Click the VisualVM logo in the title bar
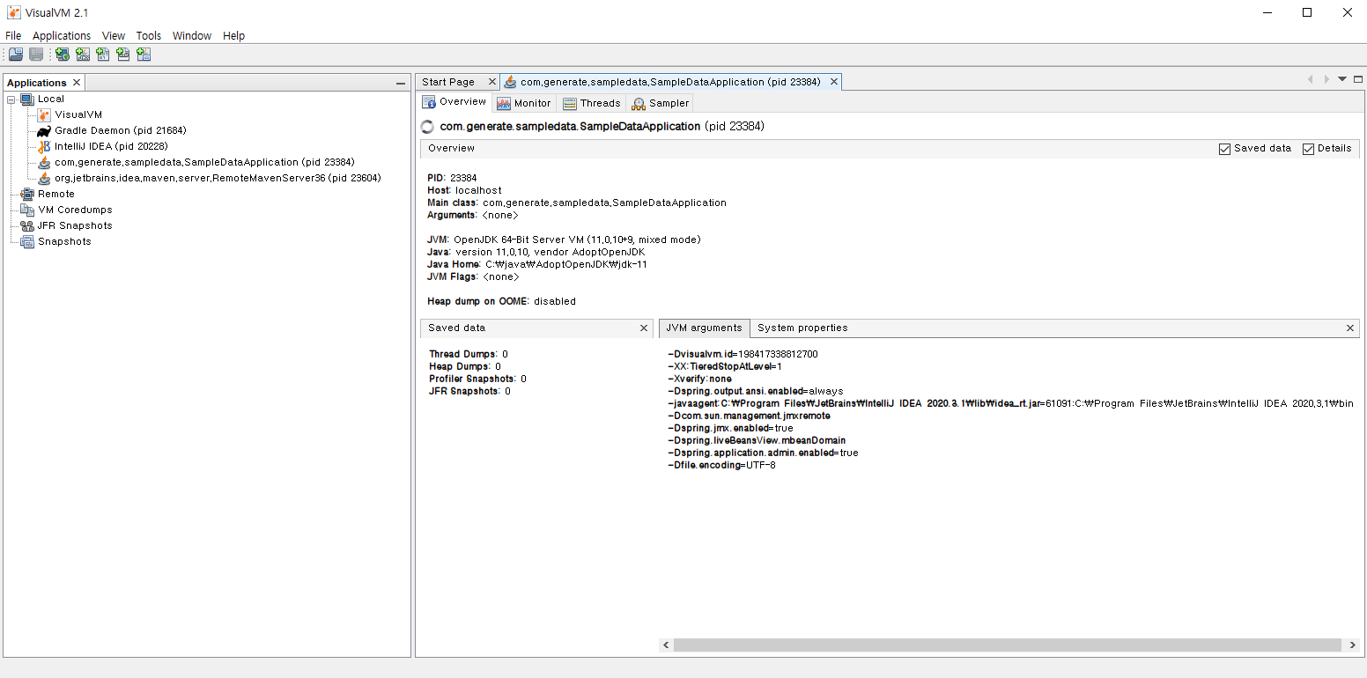Viewport: 1367px width, 678px height. (14, 12)
